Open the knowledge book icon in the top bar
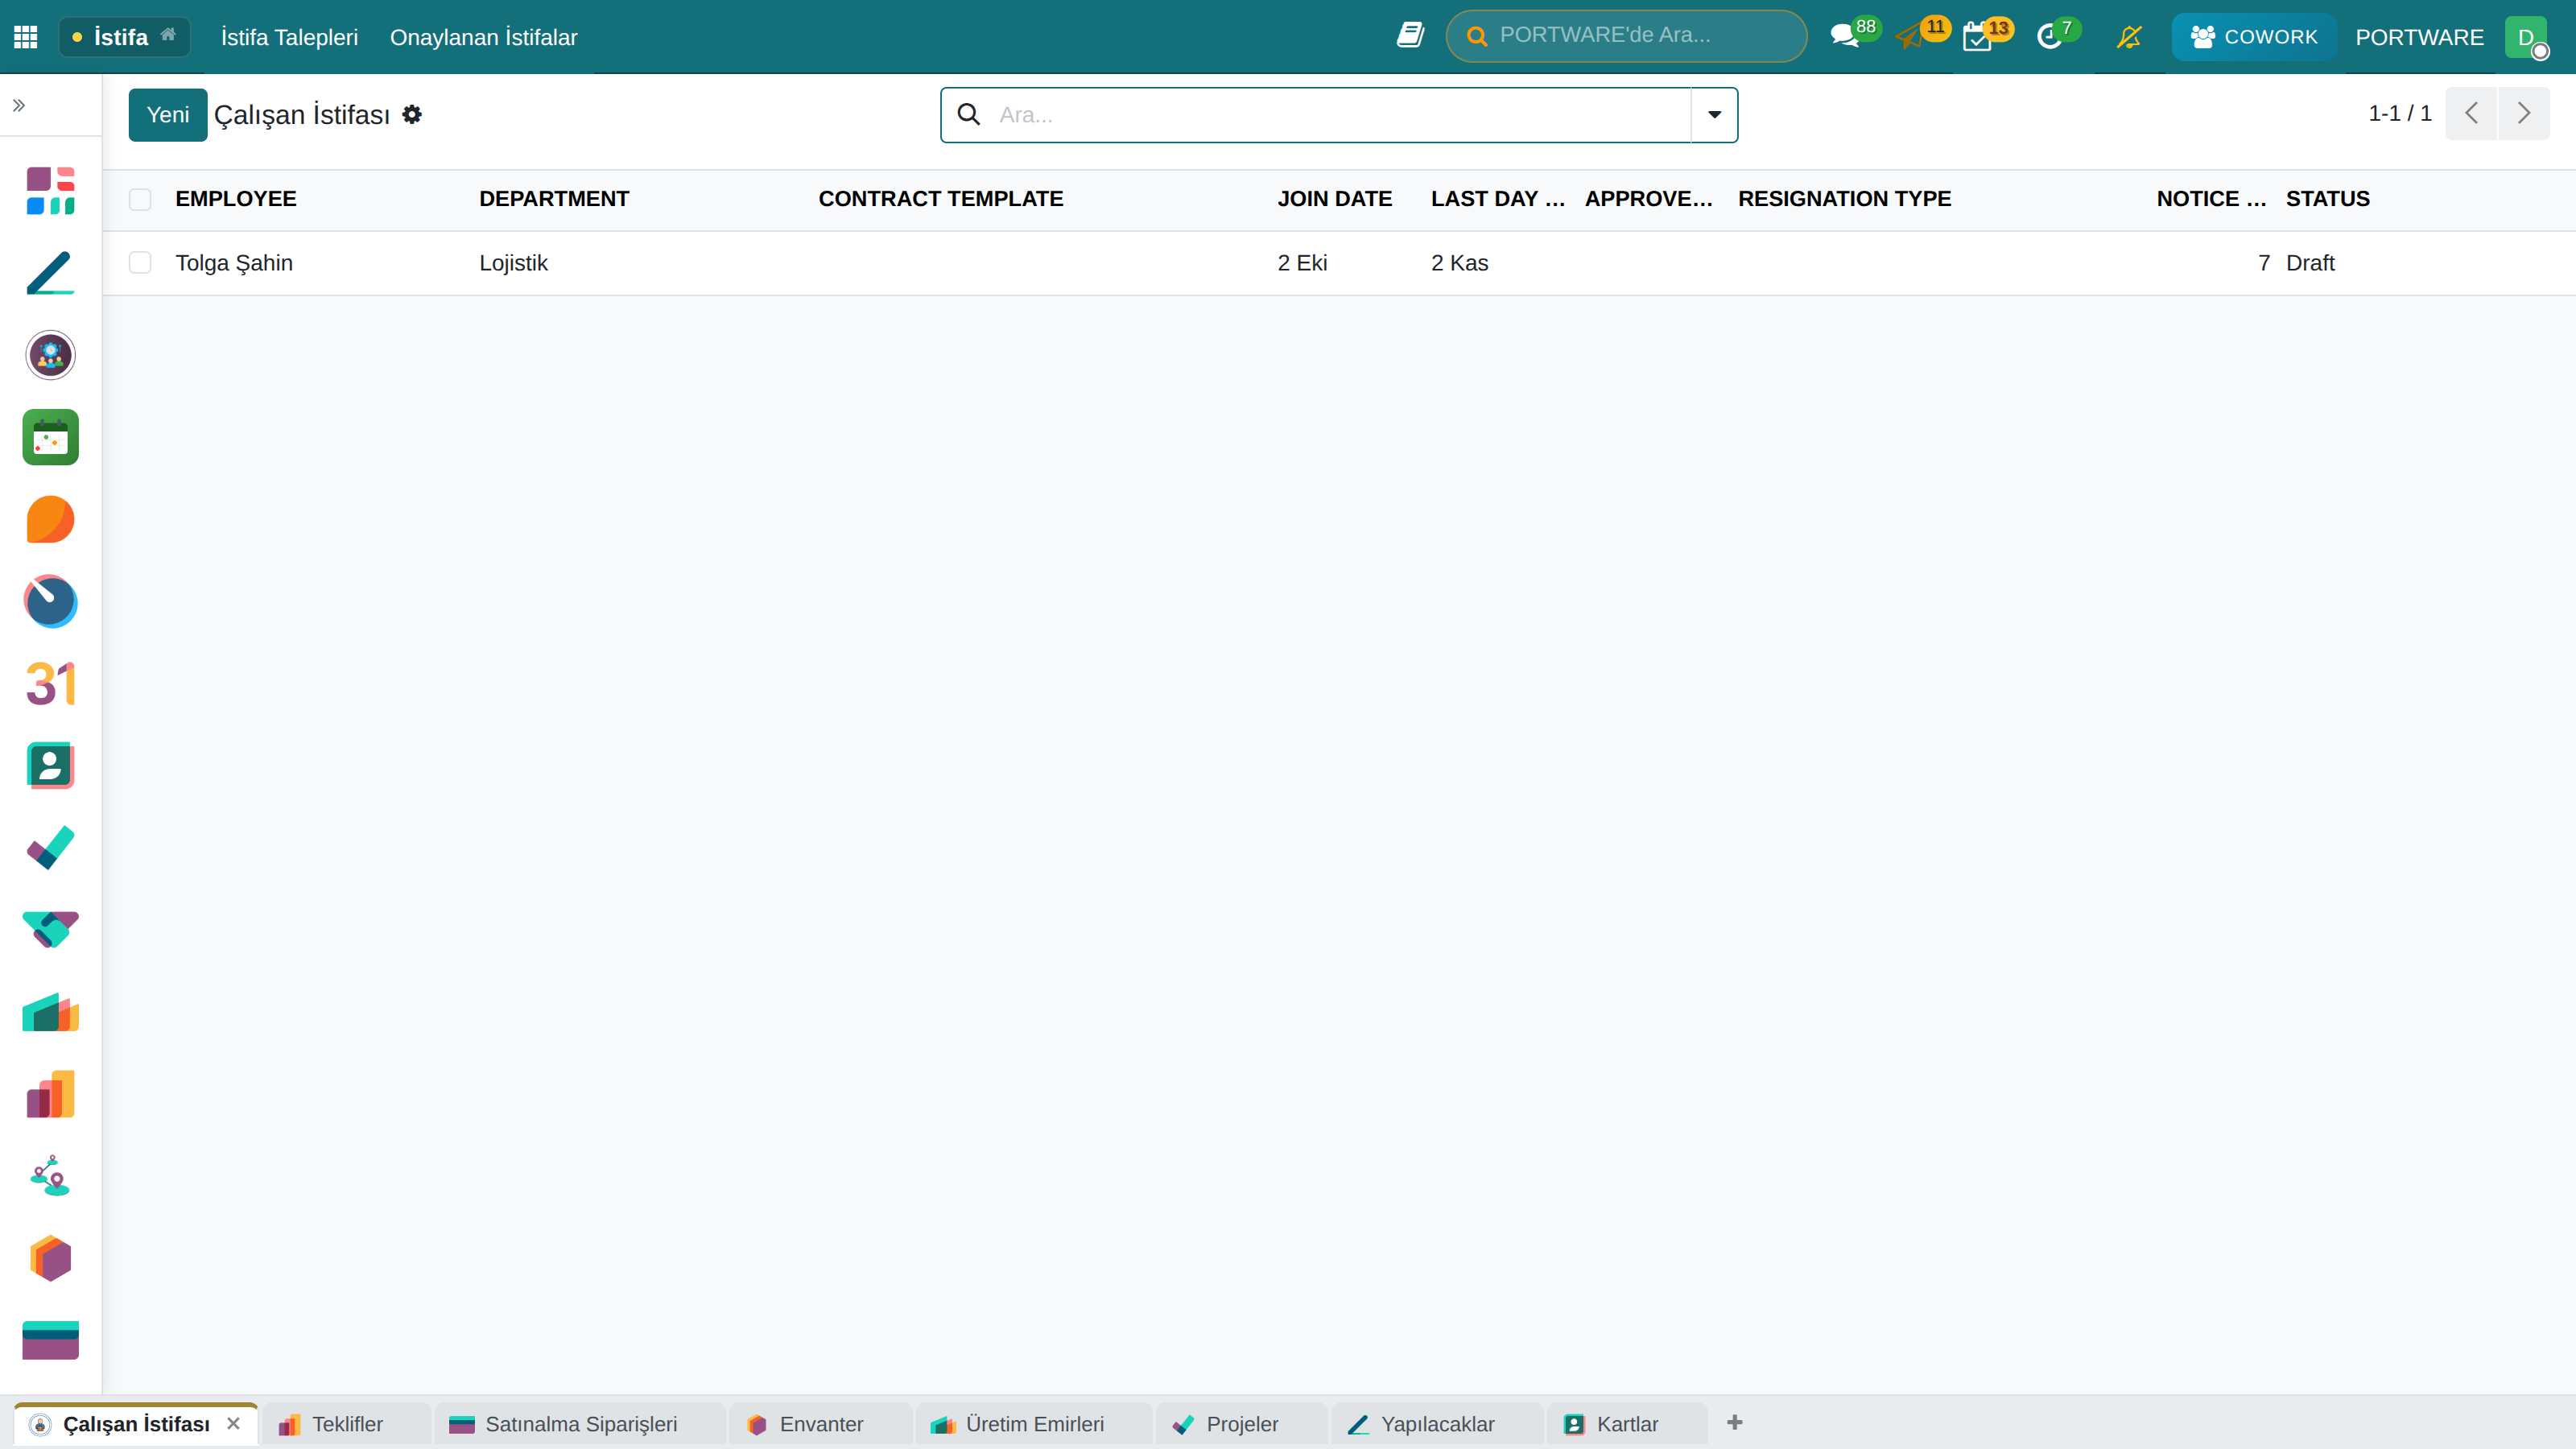Viewport: 2576px width, 1449px height. coord(1410,35)
